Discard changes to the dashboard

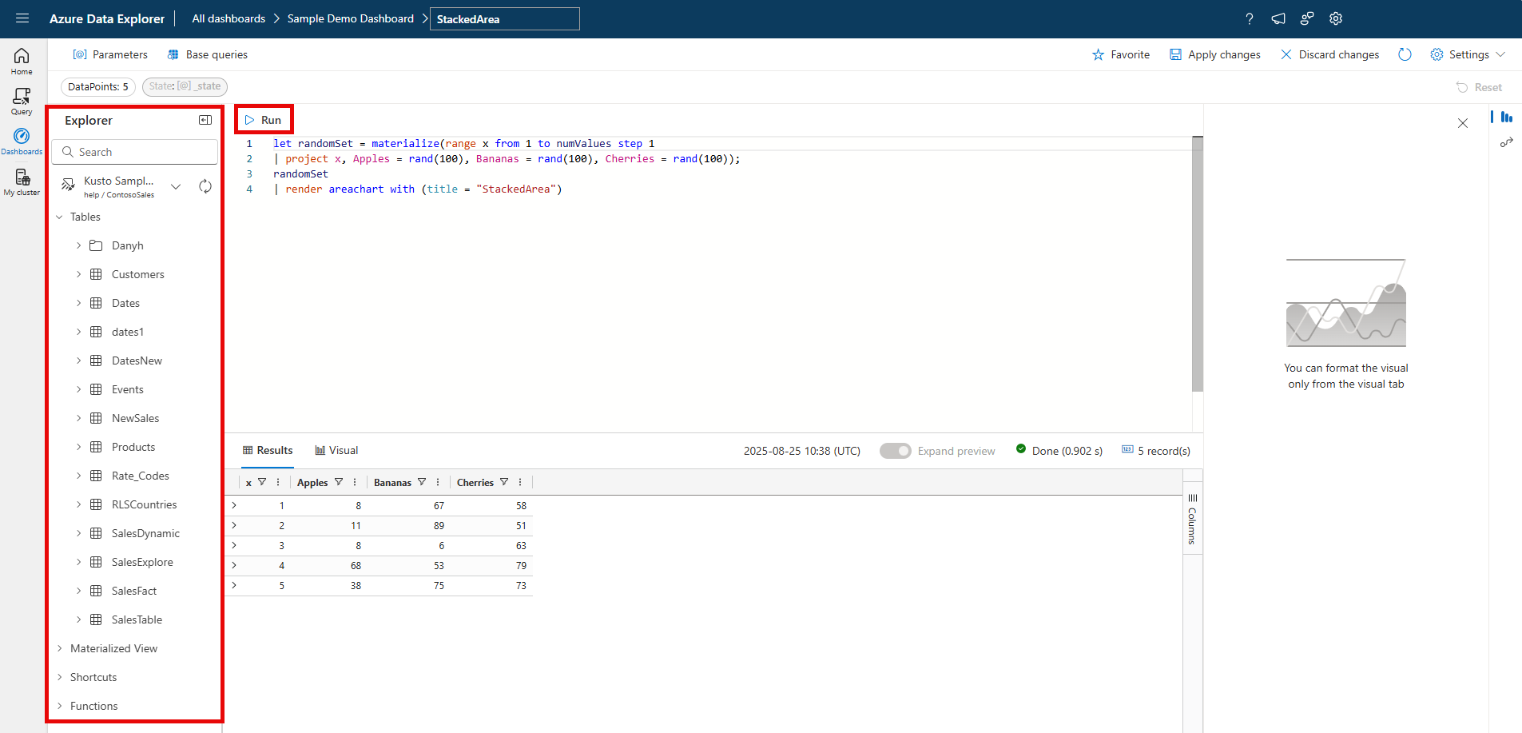click(x=1329, y=54)
